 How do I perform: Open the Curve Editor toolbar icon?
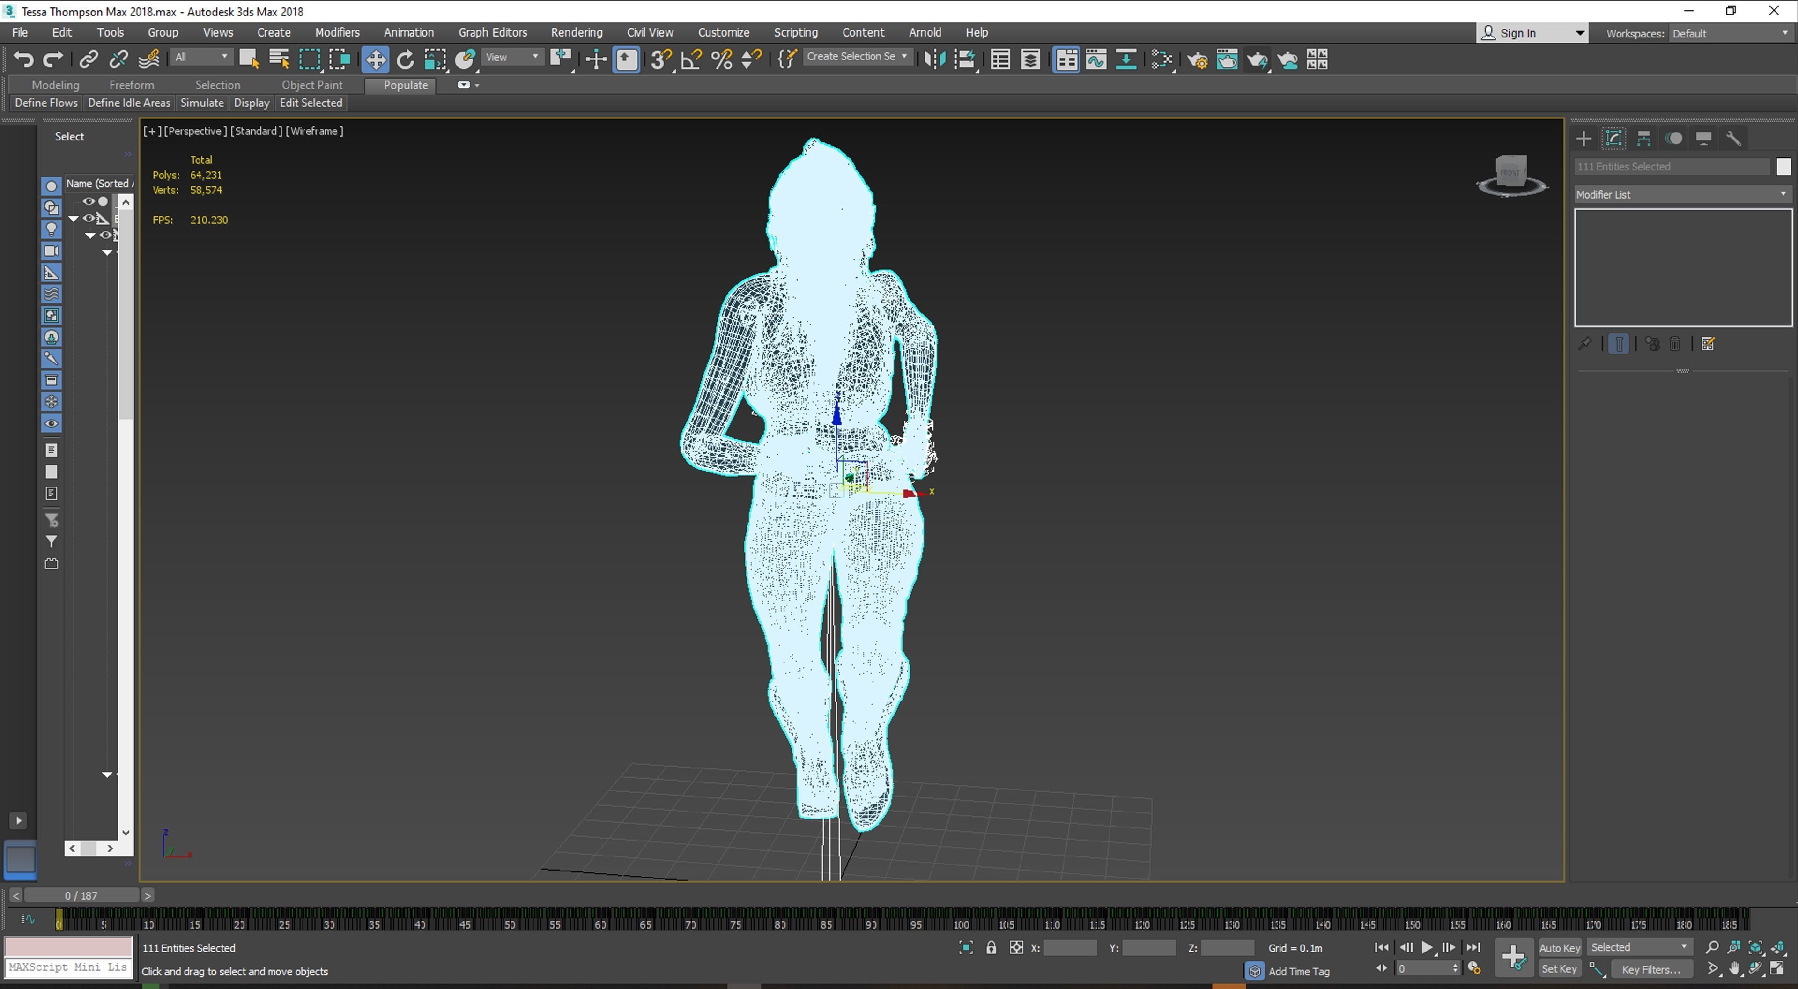(1096, 60)
